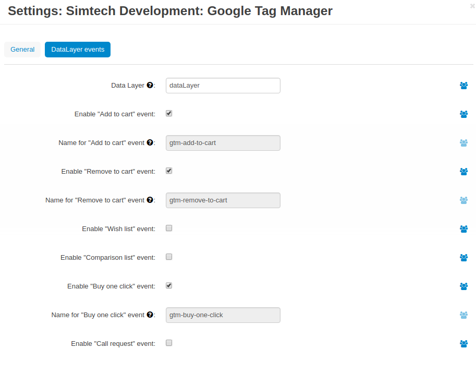Open help icon for Name for "Add to cart" event
This screenshot has width=476, height=373.
[150, 142]
